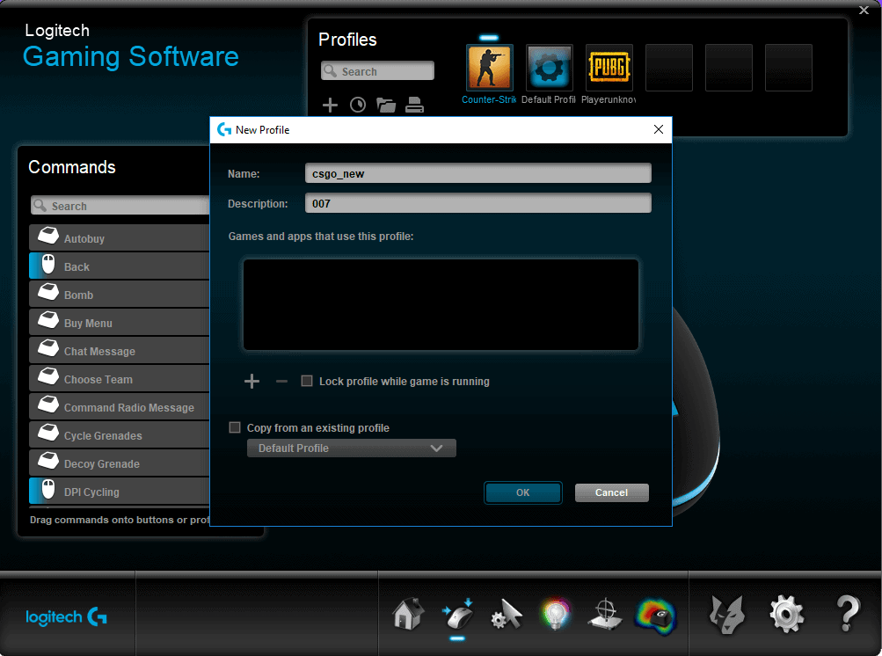The image size is (882, 656).
Task: Create a new profile with the plus icon
Action: [x=330, y=105]
